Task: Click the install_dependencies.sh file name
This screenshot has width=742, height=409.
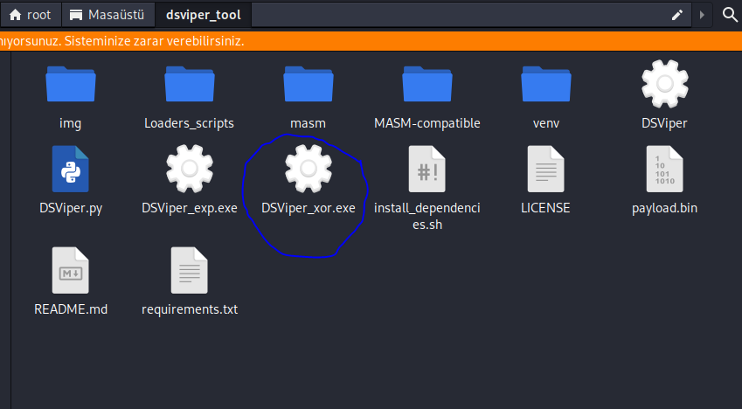Action: click(426, 217)
